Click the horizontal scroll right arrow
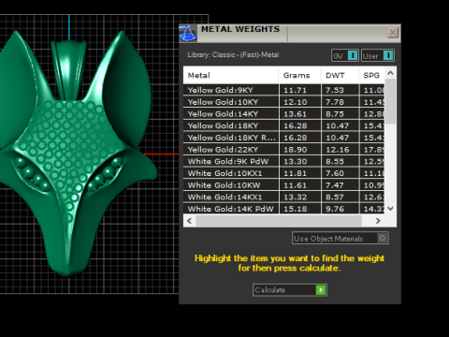 pos(378,221)
